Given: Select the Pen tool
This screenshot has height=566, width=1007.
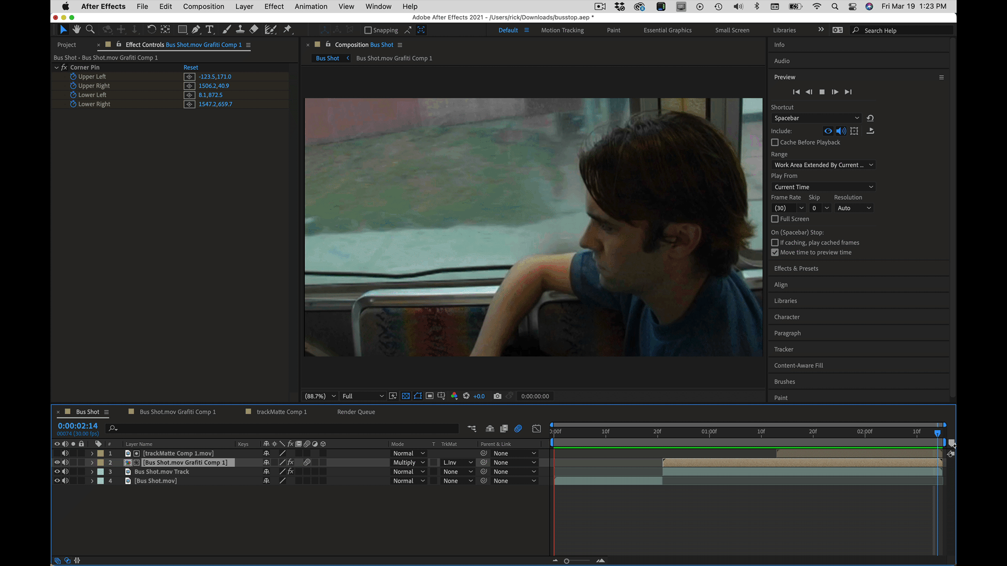Looking at the screenshot, I should [196, 29].
